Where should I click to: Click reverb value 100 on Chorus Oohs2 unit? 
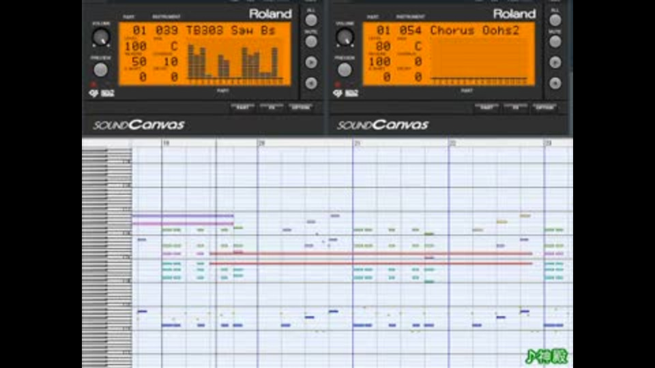(380, 62)
